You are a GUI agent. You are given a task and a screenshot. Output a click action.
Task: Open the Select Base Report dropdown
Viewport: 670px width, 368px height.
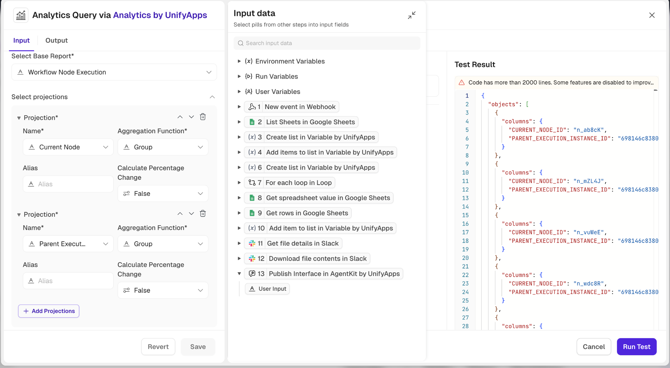point(114,72)
